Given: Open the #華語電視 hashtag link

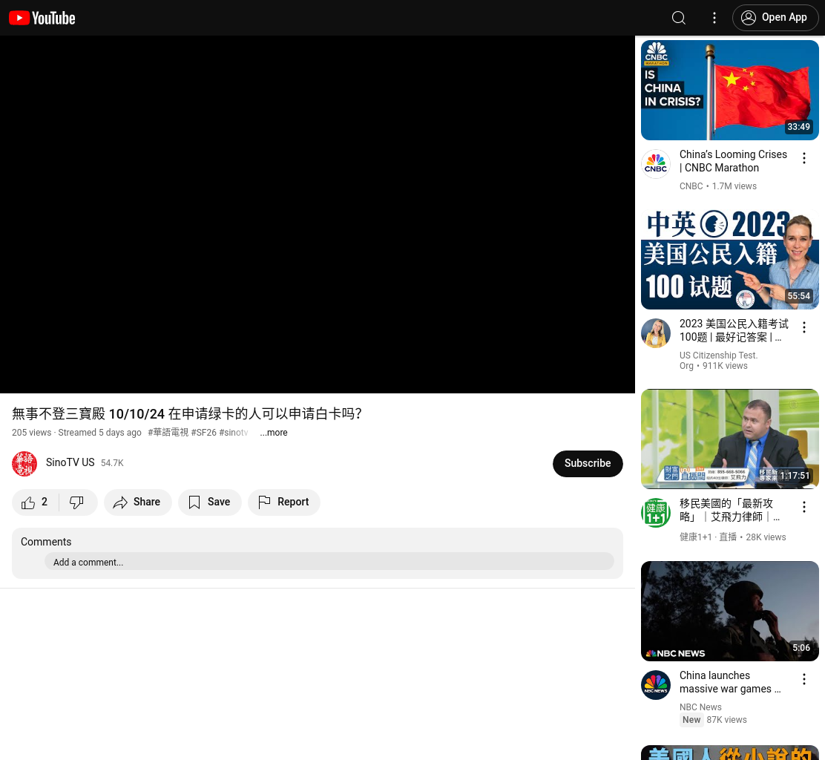Looking at the screenshot, I should (168, 433).
